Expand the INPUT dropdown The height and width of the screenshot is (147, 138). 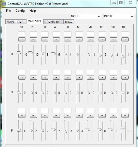[x=119, y=16]
